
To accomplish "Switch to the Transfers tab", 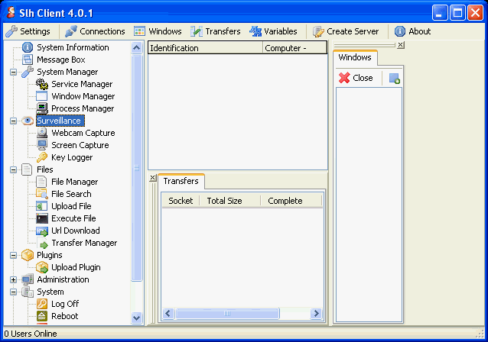I will (181, 181).
